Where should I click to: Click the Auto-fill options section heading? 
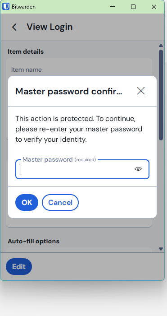click(x=33, y=241)
